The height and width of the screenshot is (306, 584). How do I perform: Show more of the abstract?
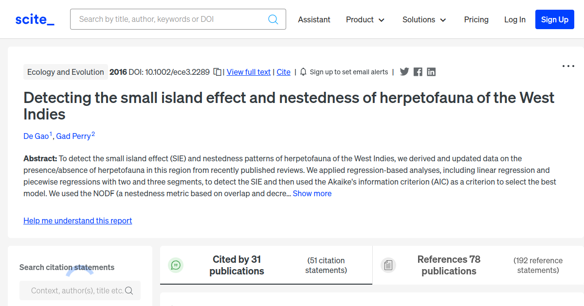click(x=312, y=193)
